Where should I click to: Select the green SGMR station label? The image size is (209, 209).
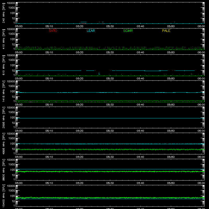128,31
